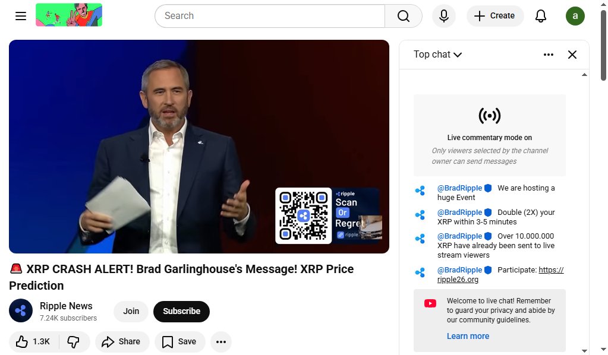Like the video (1.3K)
Image resolution: width=608 pixels, height=355 pixels.
pos(33,341)
